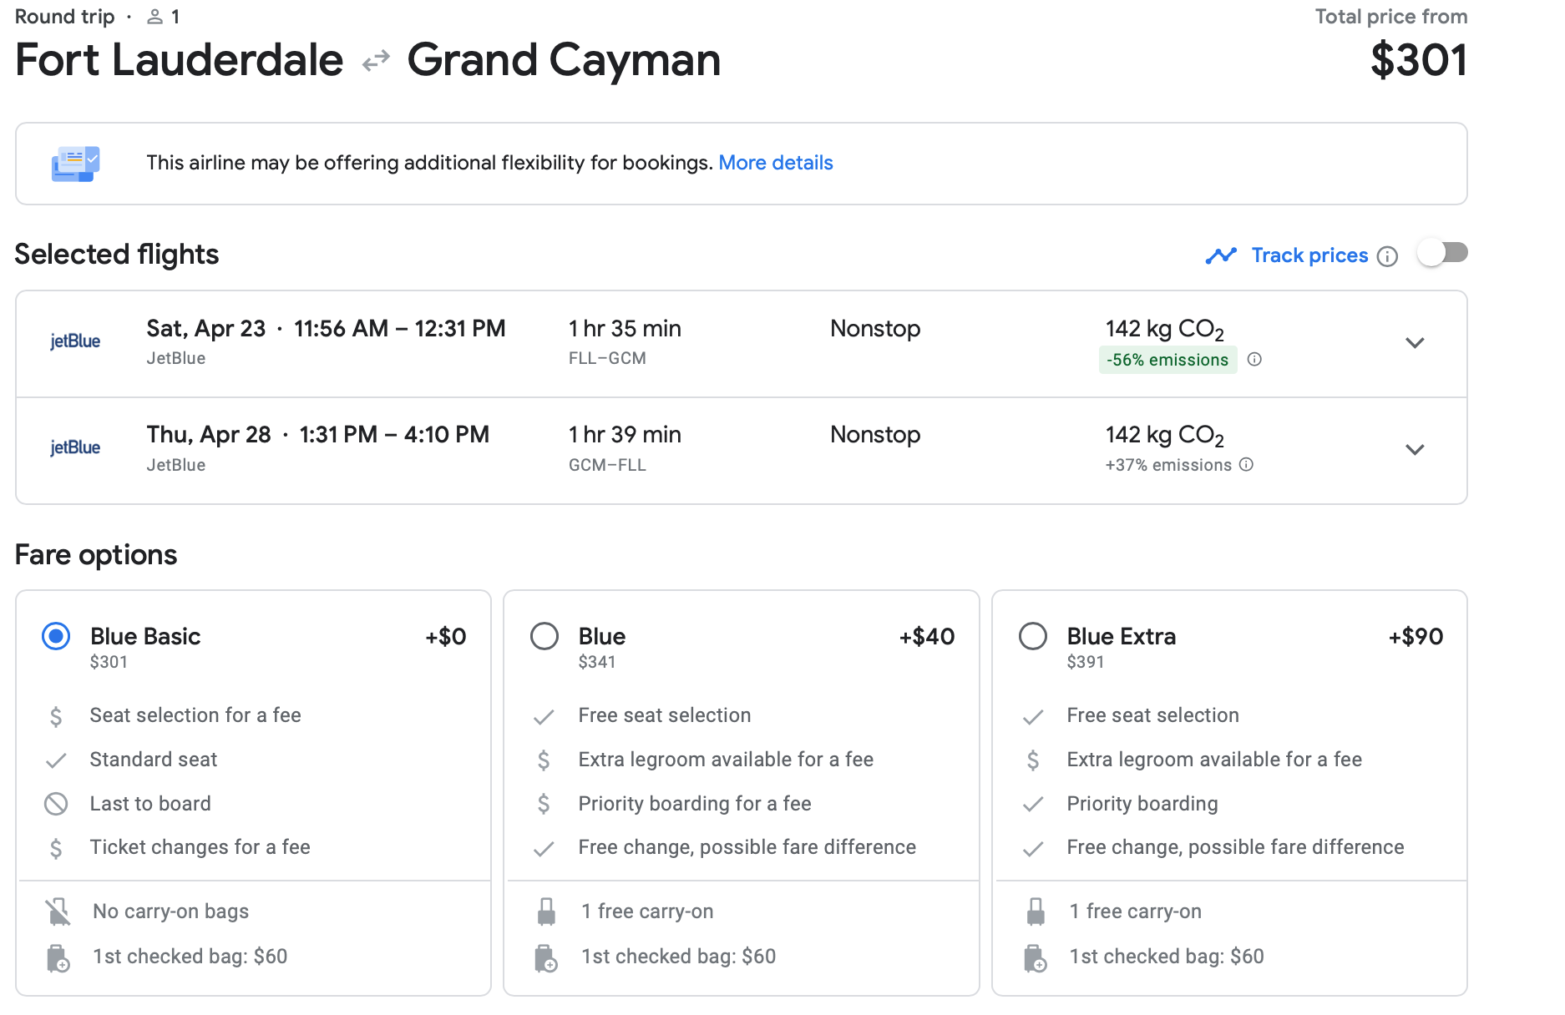Open the More details link
The height and width of the screenshot is (1015, 1565).
point(776,163)
